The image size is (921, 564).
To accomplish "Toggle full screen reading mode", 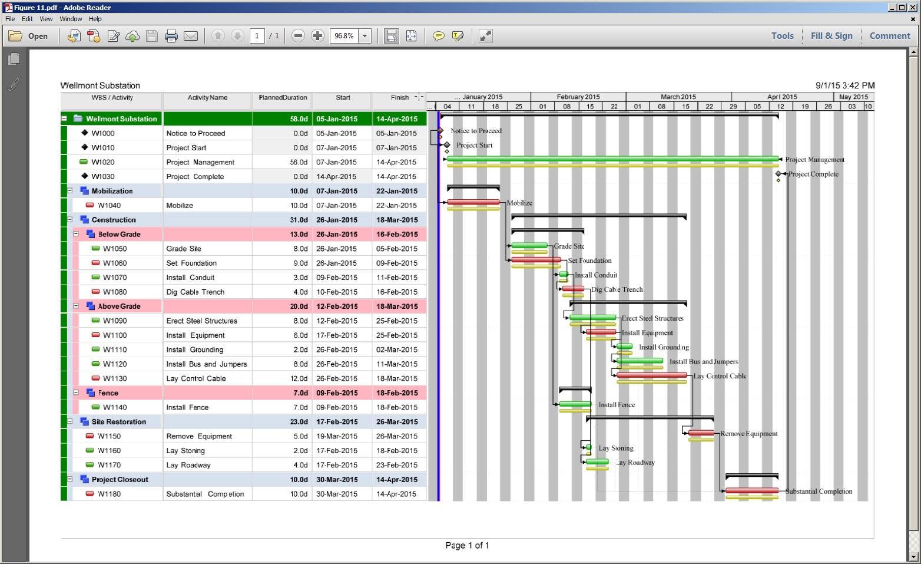I will 485,36.
